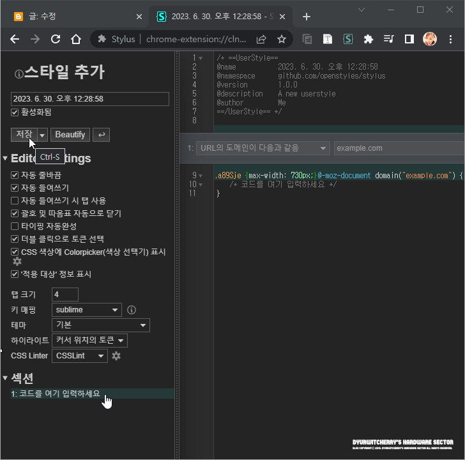
Task: Click the 저장 save button
Action: pyautogui.click(x=24, y=135)
